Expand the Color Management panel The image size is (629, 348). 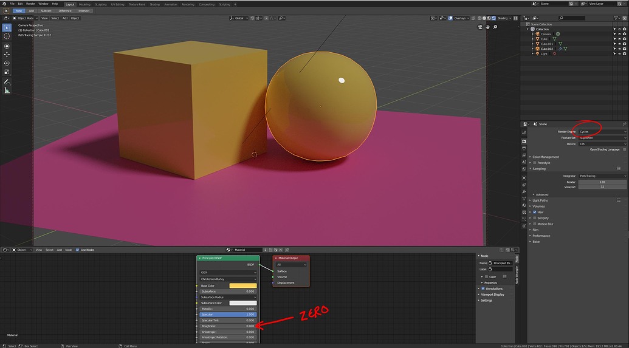[545, 157]
